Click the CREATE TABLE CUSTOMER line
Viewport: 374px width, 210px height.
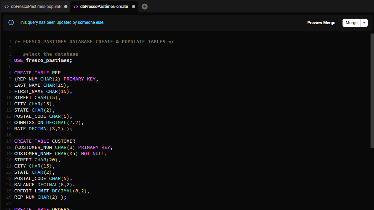[x=45, y=141]
